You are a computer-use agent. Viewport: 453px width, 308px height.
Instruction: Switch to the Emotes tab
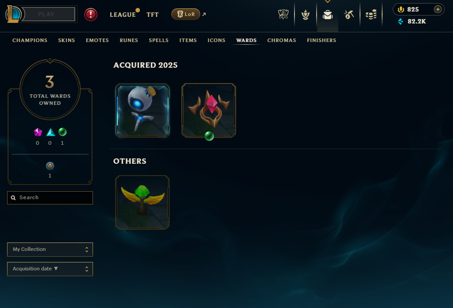tap(97, 40)
